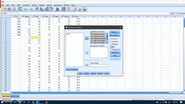Open Edge browser in taskbar
Viewport: 185px width, 104px height.
[24, 102]
